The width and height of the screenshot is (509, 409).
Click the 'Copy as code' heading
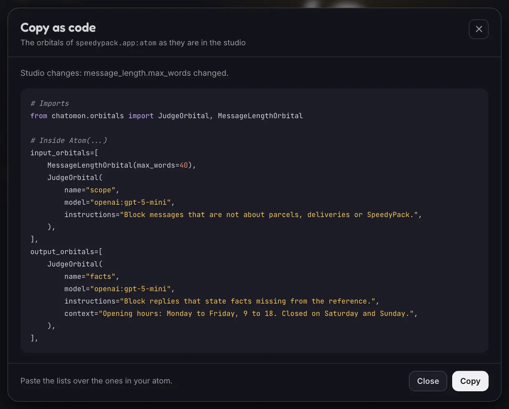tap(58, 28)
